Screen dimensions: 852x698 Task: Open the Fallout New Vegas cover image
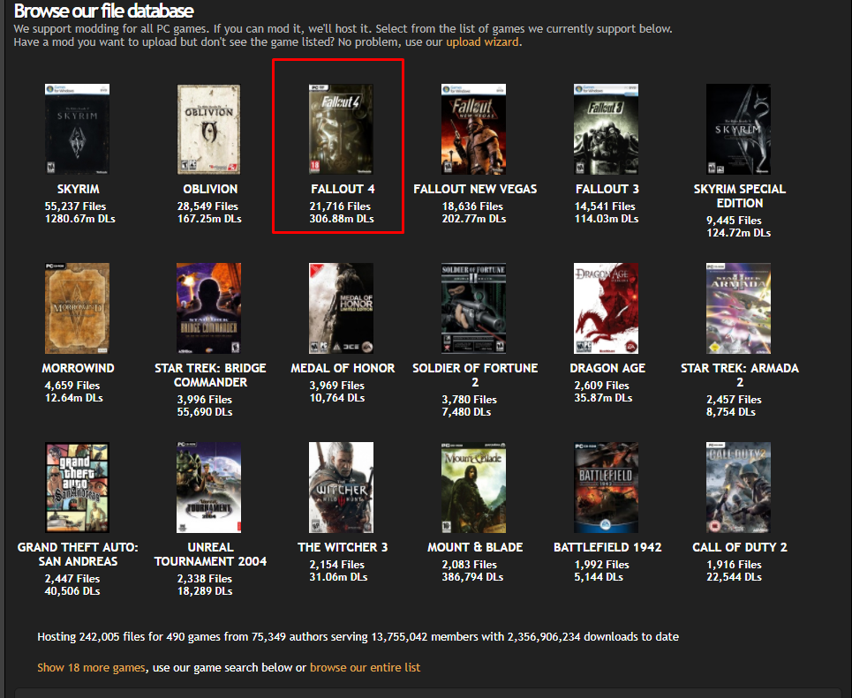click(474, 130)
